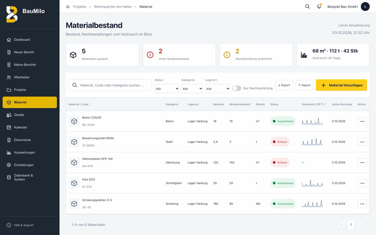The height and width of the screenshot is (235, 376).
Task: Click the chart icon on Verbrauch card
Action: pyautogui.click(x=304, y=55)
